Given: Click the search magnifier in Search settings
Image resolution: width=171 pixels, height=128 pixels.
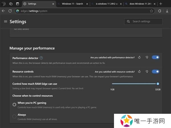Looking at the screenshot, I should coord(128,21).
